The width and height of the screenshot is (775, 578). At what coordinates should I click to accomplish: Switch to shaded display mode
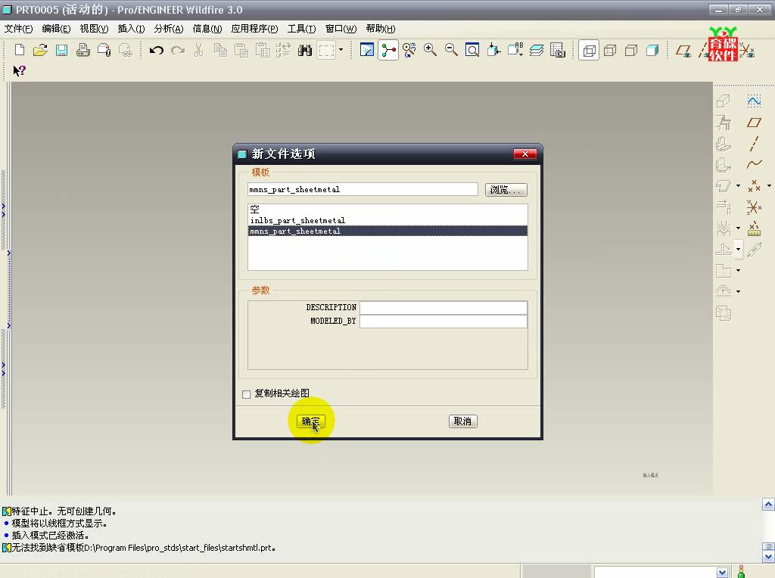[x=652, y=50]
